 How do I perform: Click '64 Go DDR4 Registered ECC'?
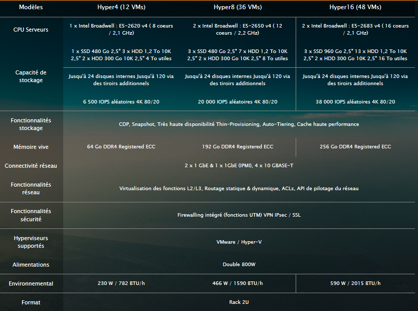(121, 147)
